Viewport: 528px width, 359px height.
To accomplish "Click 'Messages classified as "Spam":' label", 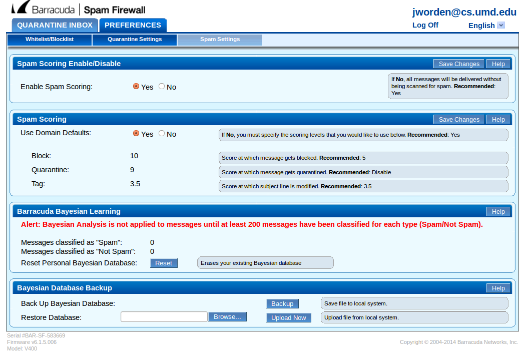I will tap(72, 242).
